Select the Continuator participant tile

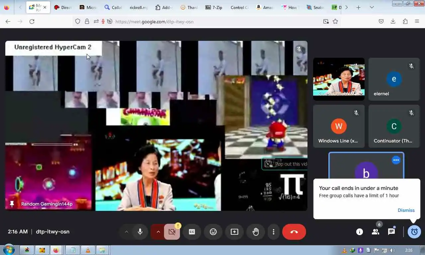pyautogui.click(x=394, y=126)
